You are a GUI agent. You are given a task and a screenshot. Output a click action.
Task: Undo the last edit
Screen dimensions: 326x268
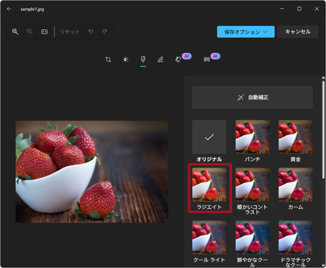pos(91,32)
